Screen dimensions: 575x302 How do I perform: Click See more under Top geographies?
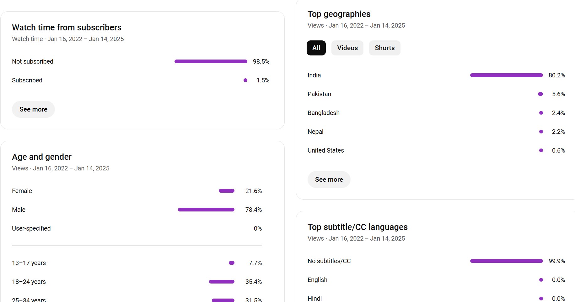pos(329,180)
